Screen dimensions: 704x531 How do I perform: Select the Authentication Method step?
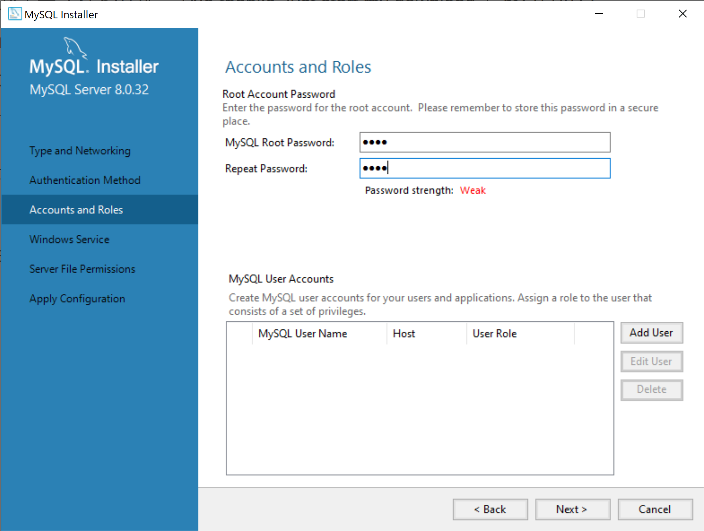(85, 180)
